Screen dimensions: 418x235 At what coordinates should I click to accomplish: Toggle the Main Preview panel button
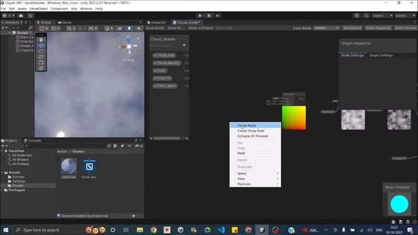point(405,28)
